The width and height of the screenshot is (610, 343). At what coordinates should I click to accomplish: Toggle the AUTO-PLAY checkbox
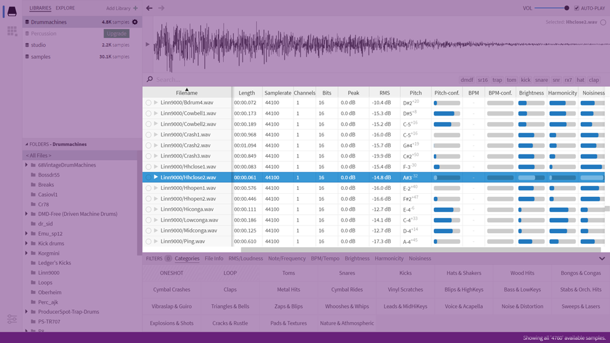click(576, 8)
